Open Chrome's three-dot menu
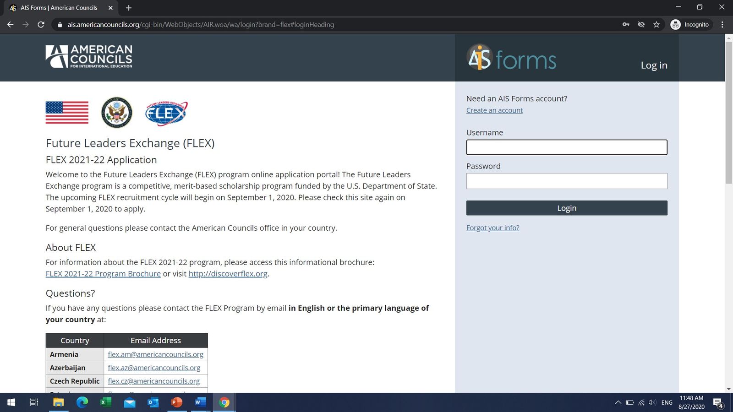The height and width of the screenshot is (412, 733). pyautogui.click(x=722, y=25)
